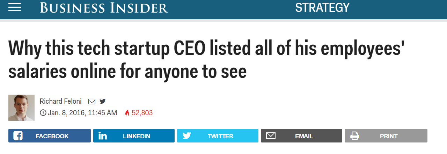Screen dimensions: 447x154
Task: Click the red flame popularity icon
Action: [127, 113]
